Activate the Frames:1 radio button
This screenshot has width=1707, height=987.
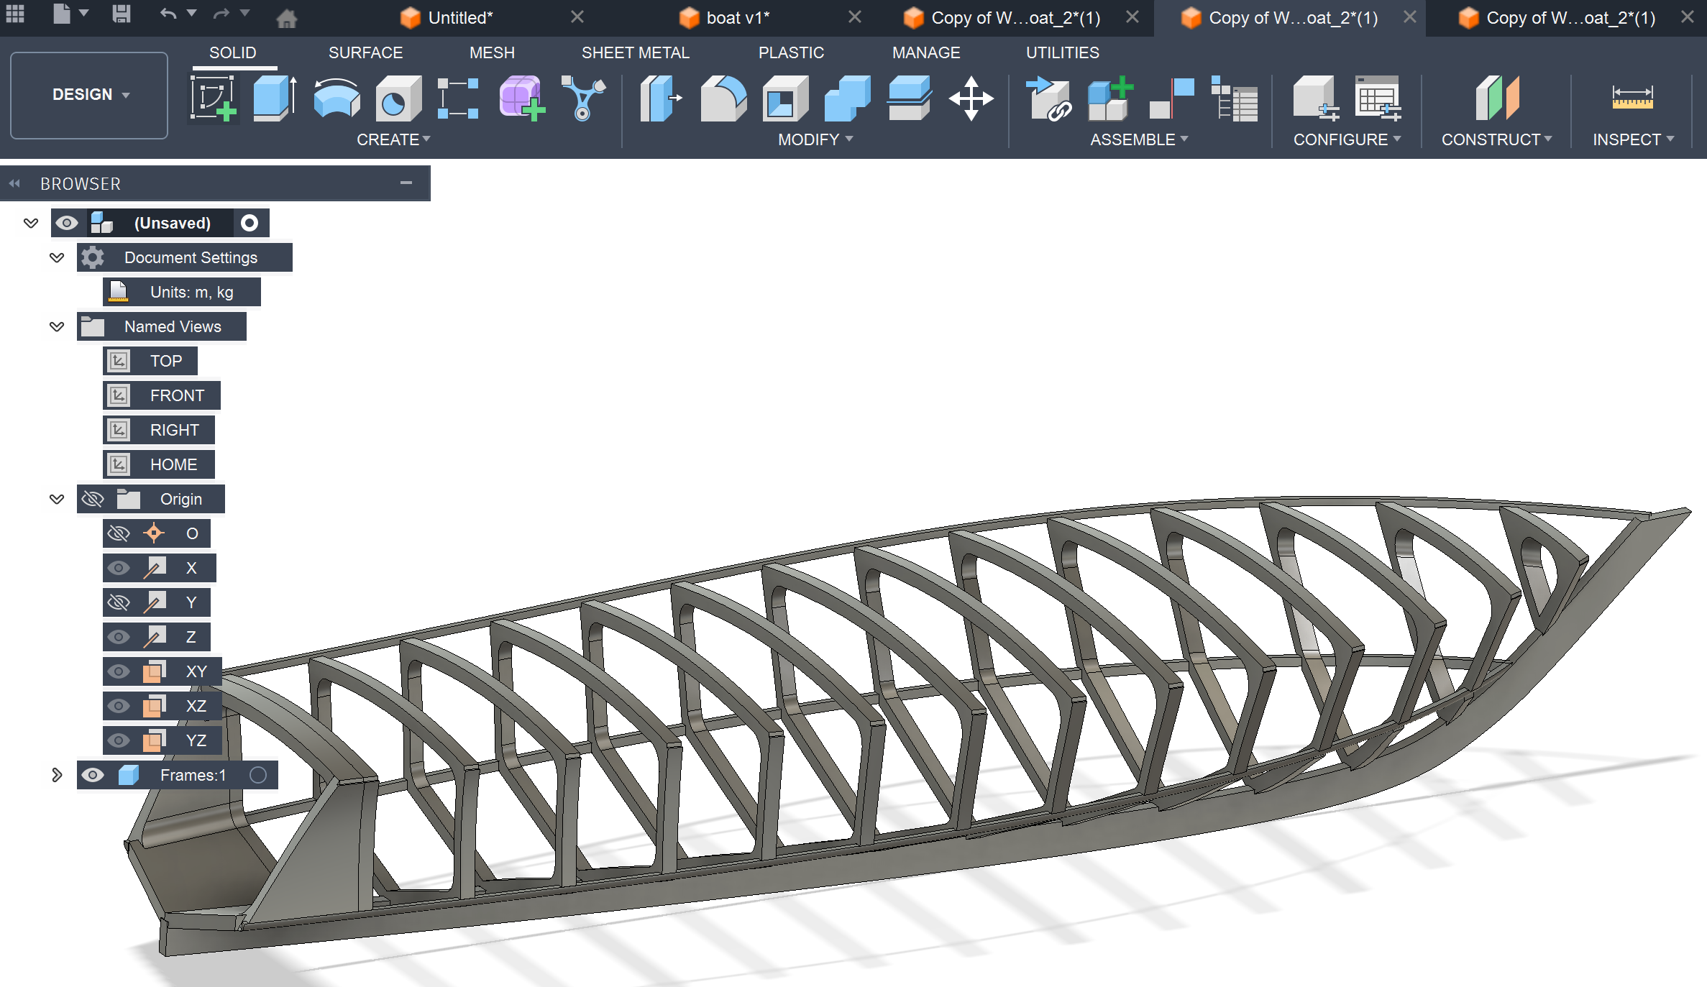(258, 775)
